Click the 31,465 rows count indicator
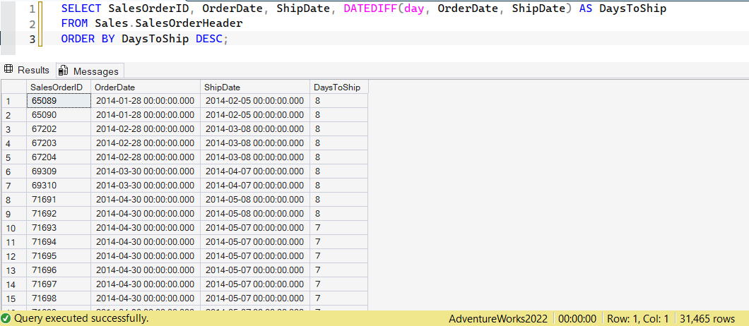This screenshot has width=749, height=326. 707,318
